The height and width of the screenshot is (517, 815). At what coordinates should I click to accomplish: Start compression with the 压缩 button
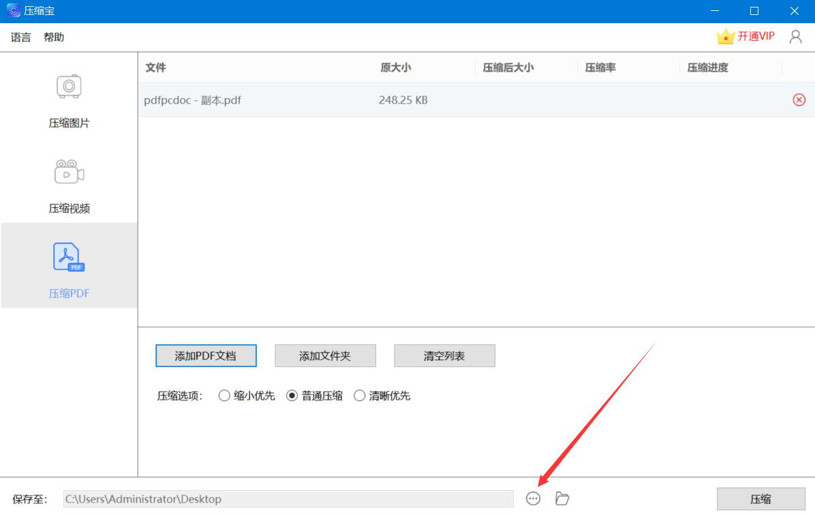[761, 499]
